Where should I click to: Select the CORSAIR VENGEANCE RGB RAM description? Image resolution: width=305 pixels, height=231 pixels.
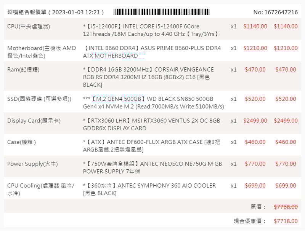(x=149, y=77)
